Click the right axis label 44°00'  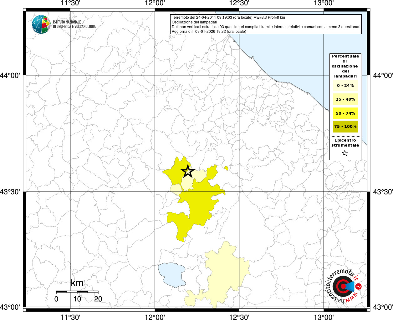tap(383, 75)
